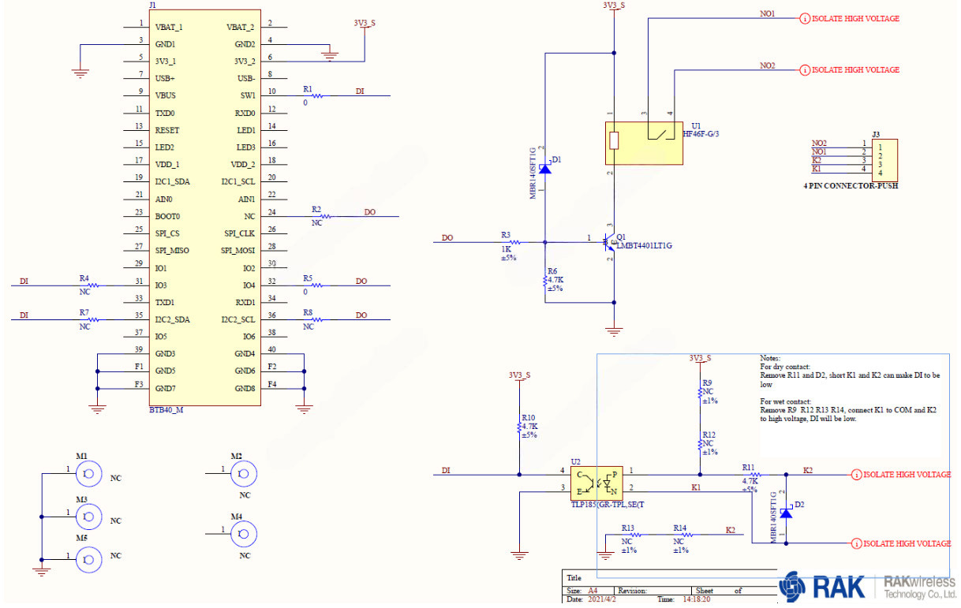Click the U1 relay HF46F-G/3 symbol

(x=643, y=143)
